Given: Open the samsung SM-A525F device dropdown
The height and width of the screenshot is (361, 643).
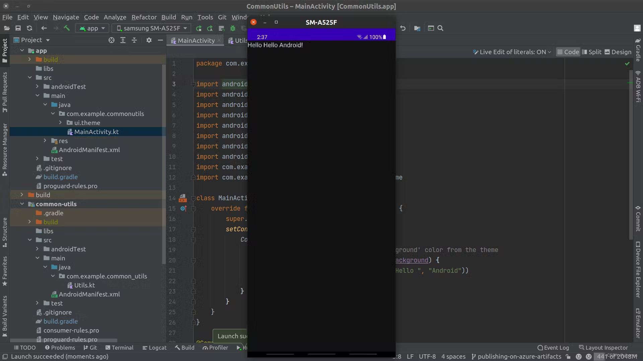Looking at the screenshot, I should (151, 28).
